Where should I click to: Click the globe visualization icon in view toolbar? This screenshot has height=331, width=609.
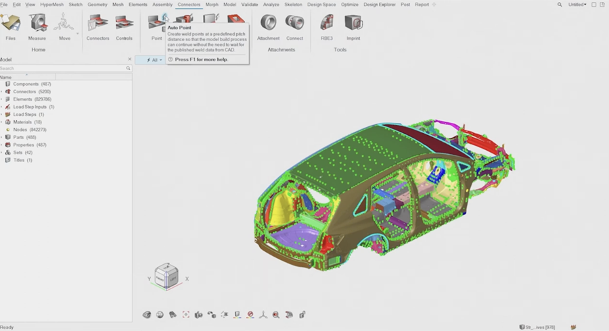click(160, 315)
